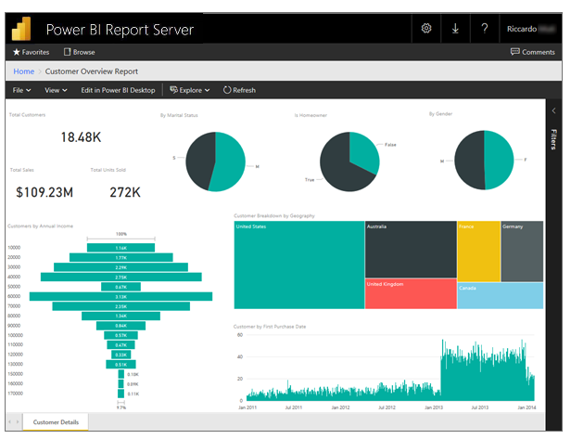Open the Explore dropdown

point(188,90)
